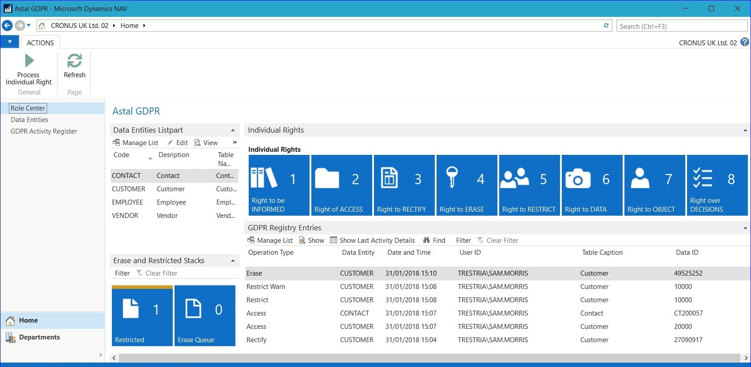751x367 pixels.
Task: Open the Right to be INFORMED tile
Action: click(x=279, y=185)
